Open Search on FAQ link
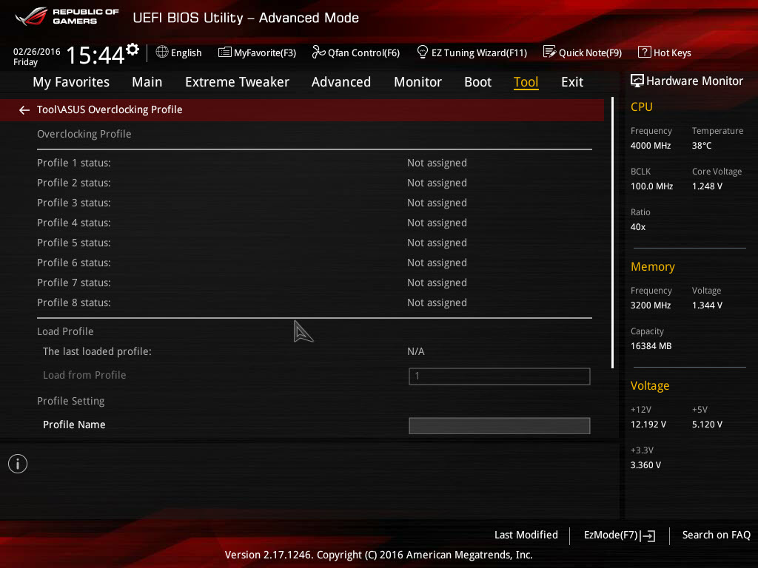This screenshot has height=568, width=758. point(716,535)
